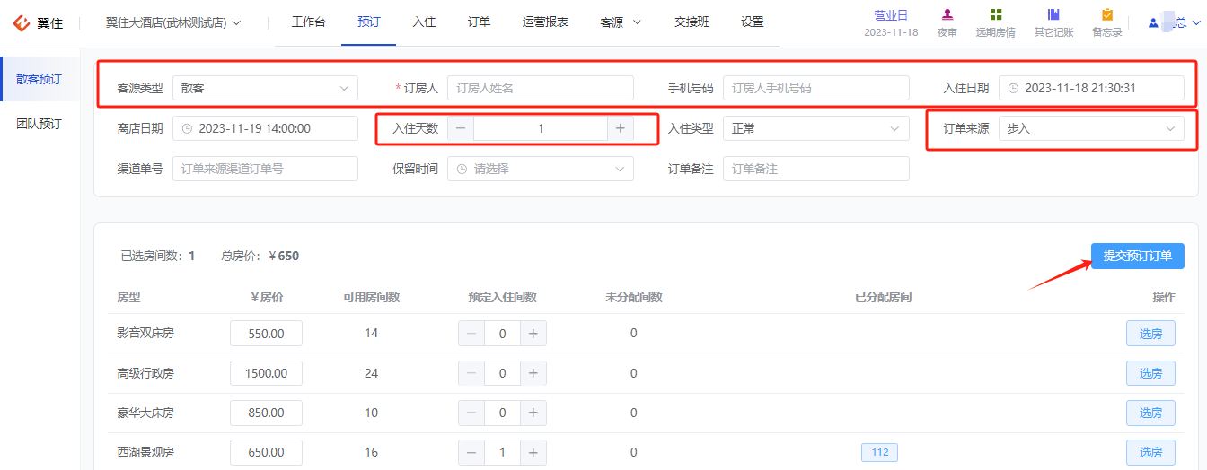The width and height of the screenshot is (1207, 470).
Task: Open the 备忘录 memo icon
Action: click(x=1106, y=15)
